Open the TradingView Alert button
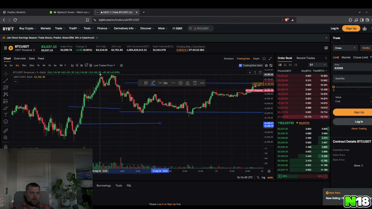The width and height of the screenshot is (372, 209). [x=251, y=66]
